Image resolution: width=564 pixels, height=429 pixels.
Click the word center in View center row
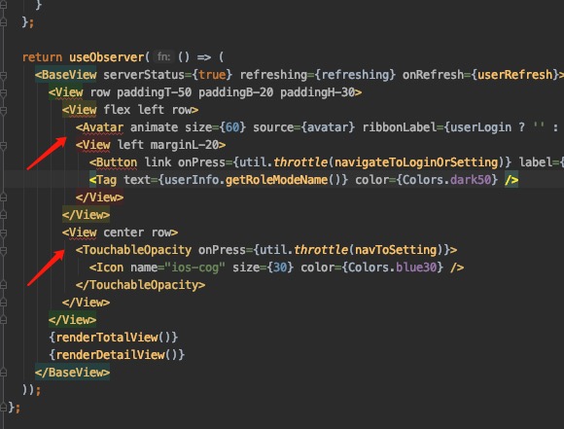(x=123, y=232)
